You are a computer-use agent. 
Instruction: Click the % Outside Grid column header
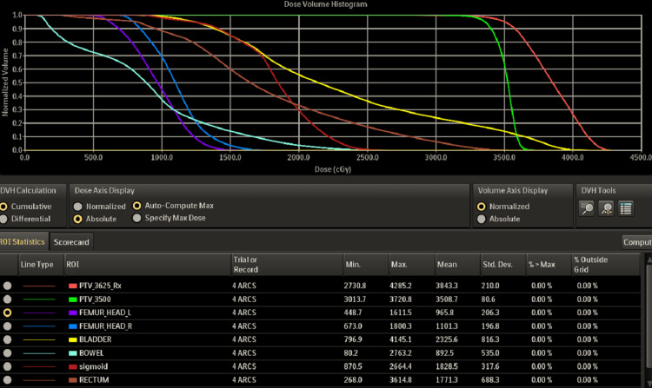606,265
